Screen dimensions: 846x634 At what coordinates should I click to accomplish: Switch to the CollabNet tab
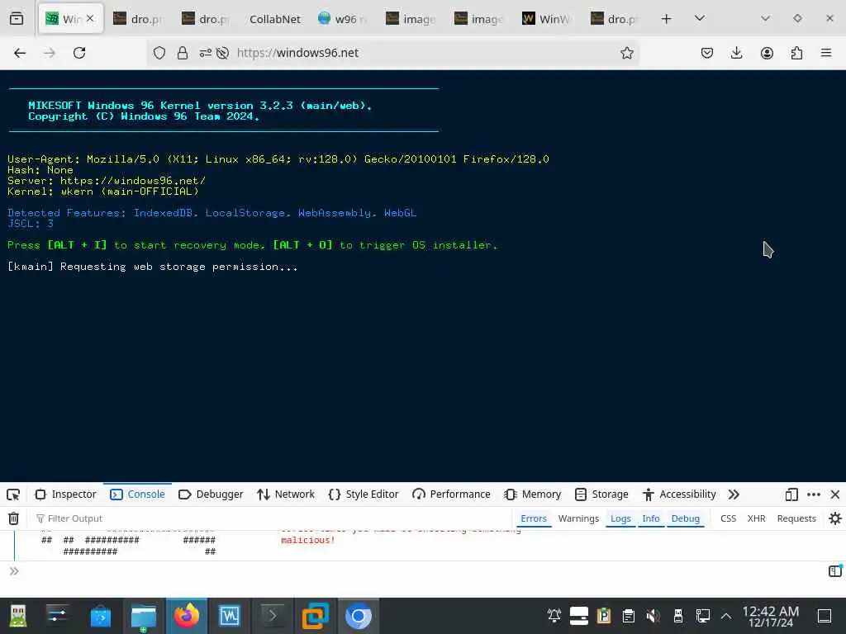(274, 19)
